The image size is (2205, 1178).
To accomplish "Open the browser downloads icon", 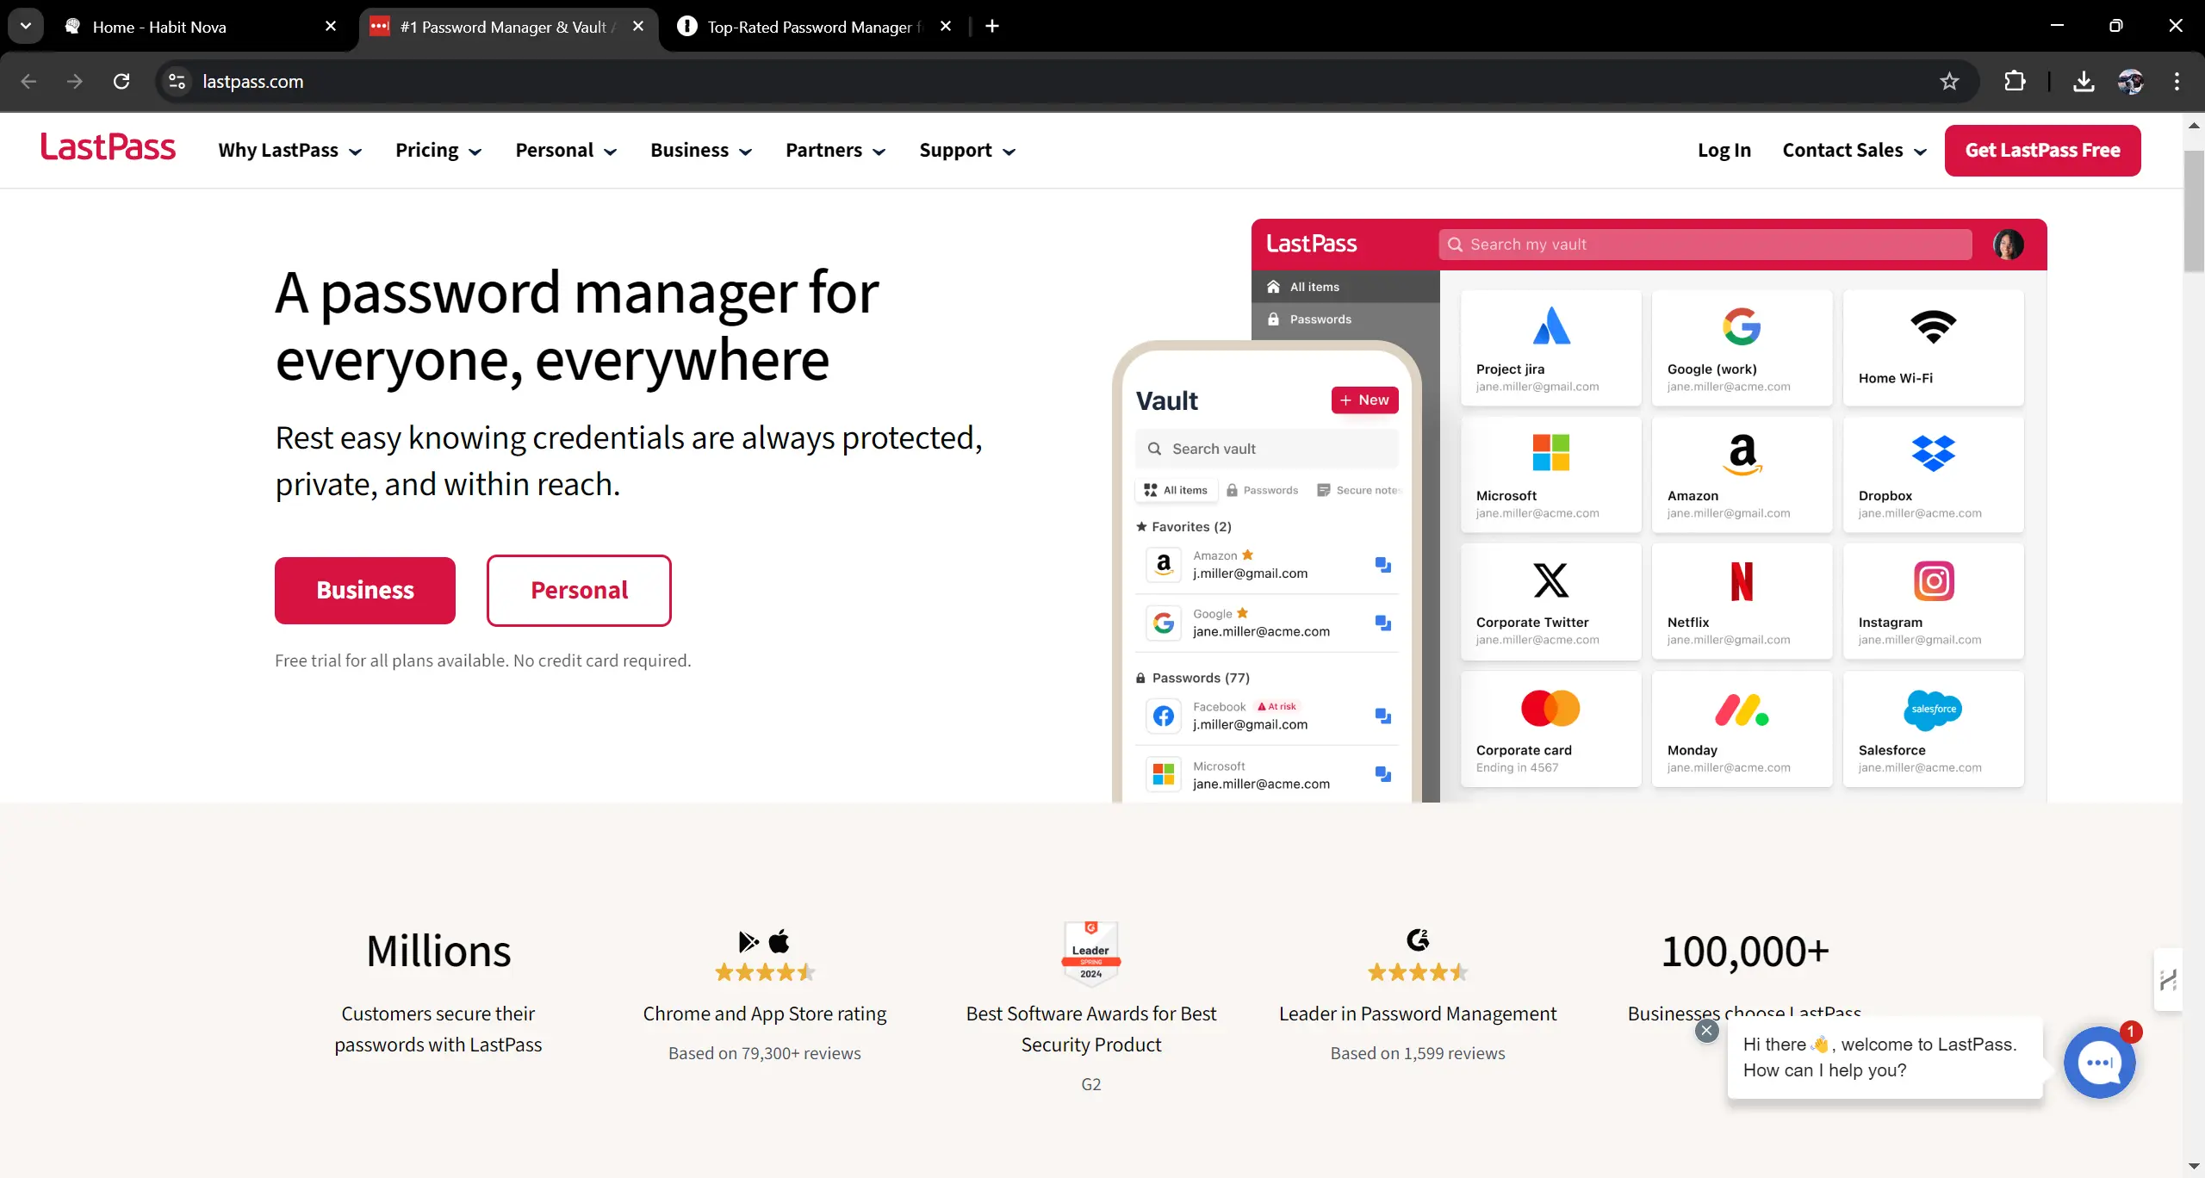I will tap(2084, 82).
